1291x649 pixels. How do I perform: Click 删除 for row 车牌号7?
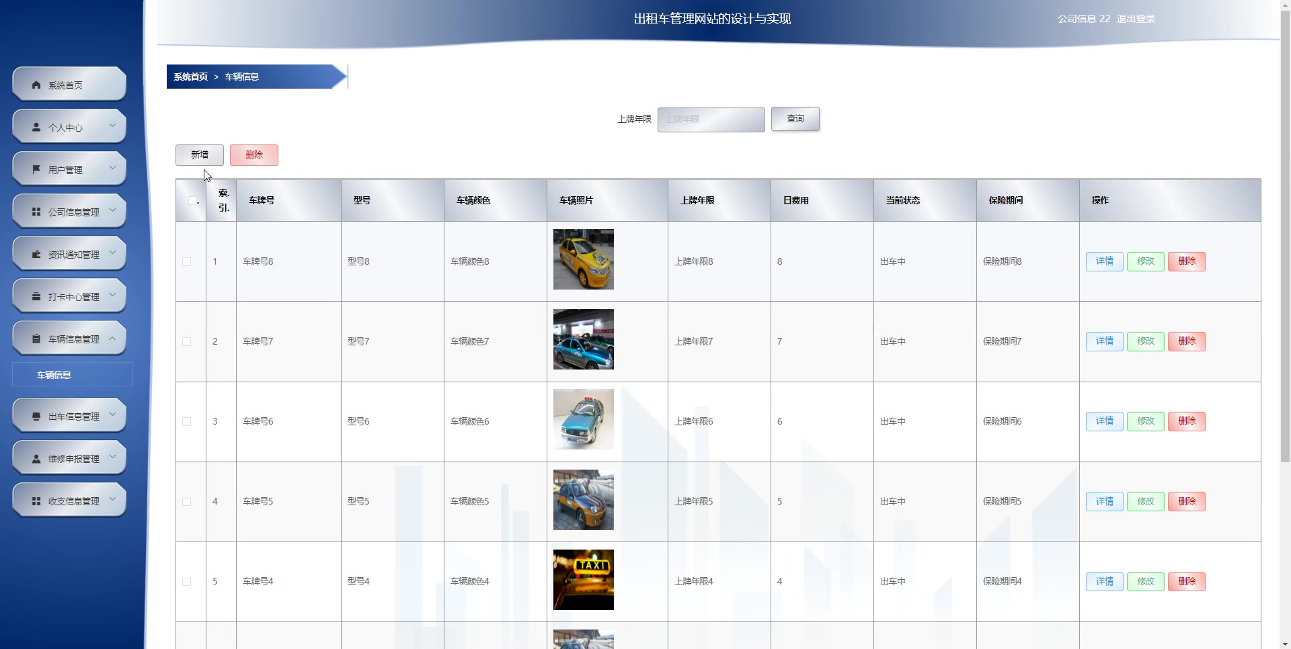(x=1187, y=341)
